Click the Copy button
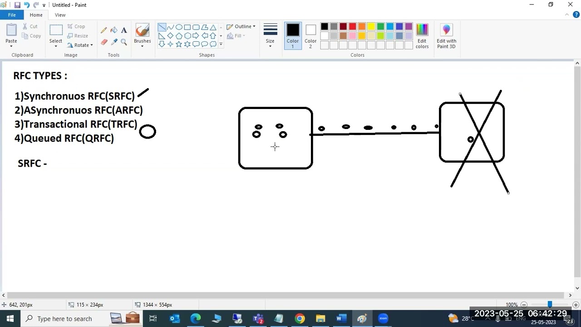The width and height of the screenshot is (581, 327). [31, 36]
